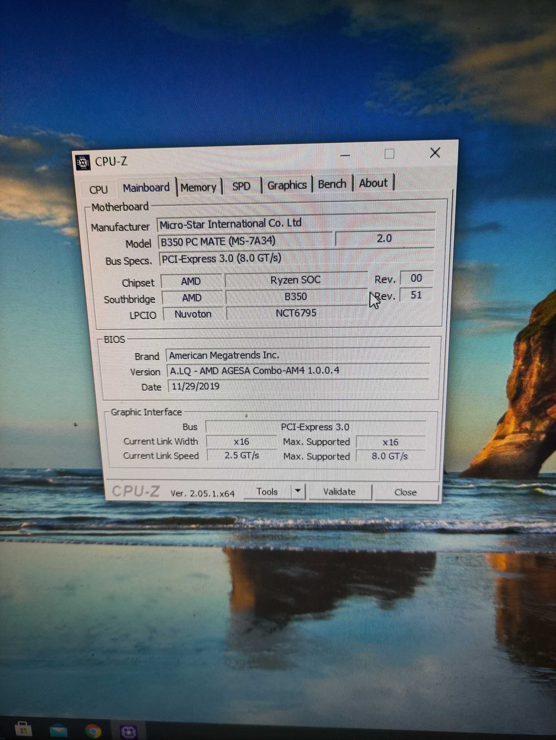
Task: Click the Model value 'B350 PC MATE (MS-7A34)'
Action: (245, 241)
